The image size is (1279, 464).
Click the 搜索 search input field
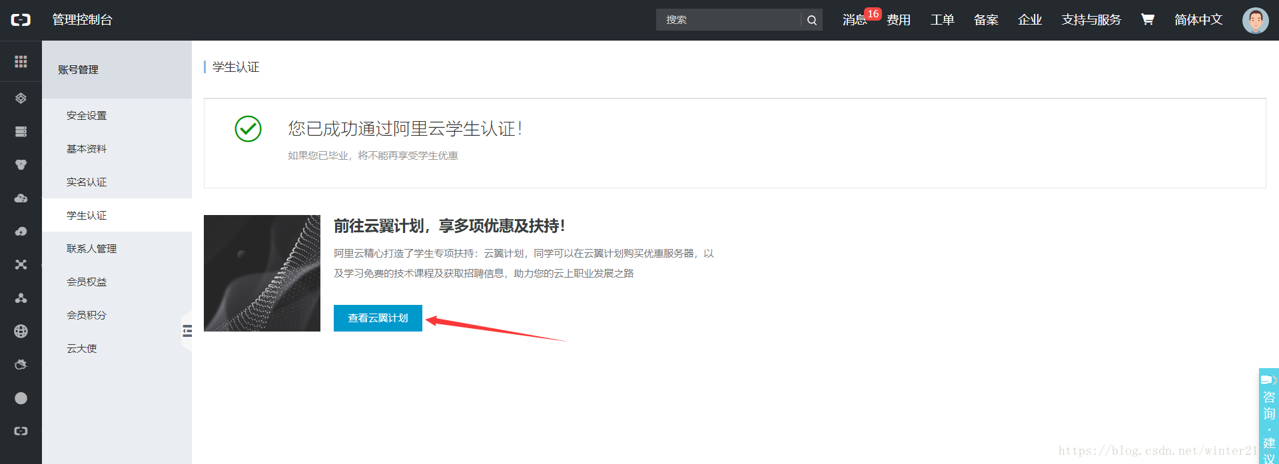tap(729, 20)
